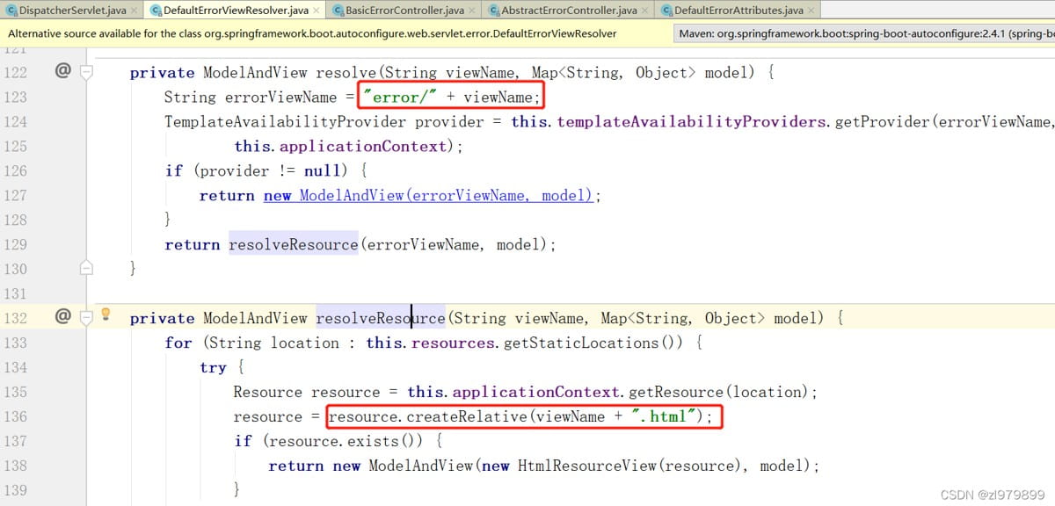This screenshot has width=1055, height=506.
Task: Click 'getStaticLocations()' on line 133
Action: pos(593,343)
